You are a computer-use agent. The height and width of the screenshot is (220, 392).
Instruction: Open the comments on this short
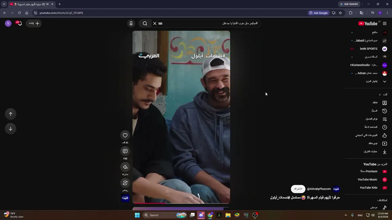125,151
